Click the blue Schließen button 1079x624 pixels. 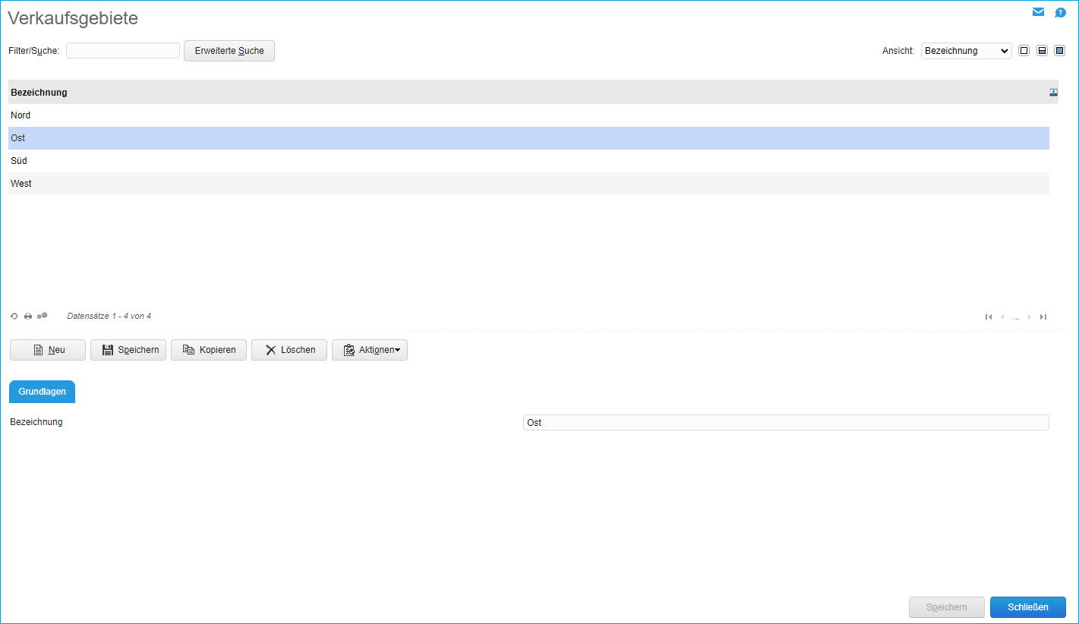1028,607
